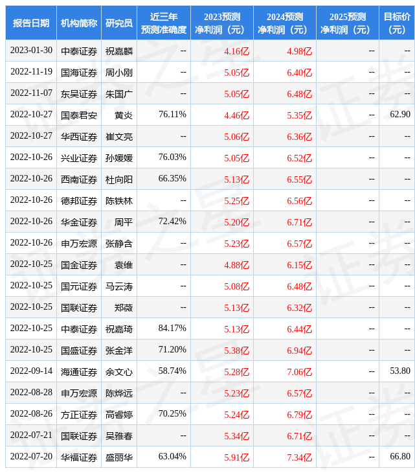Click 海通证券 institution cell
The image size is (415, 473).
click(x=79, y=372)
